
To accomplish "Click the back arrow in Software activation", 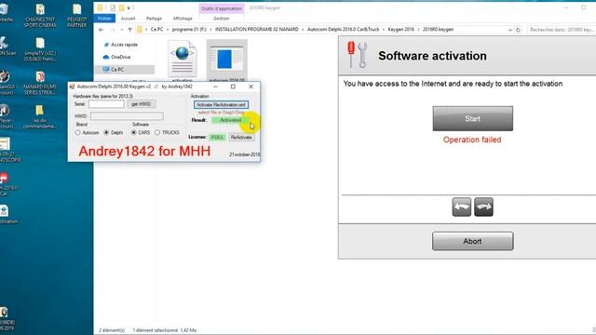I will point(462,207).
